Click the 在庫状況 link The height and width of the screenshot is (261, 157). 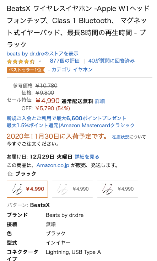tap(120, 137)
